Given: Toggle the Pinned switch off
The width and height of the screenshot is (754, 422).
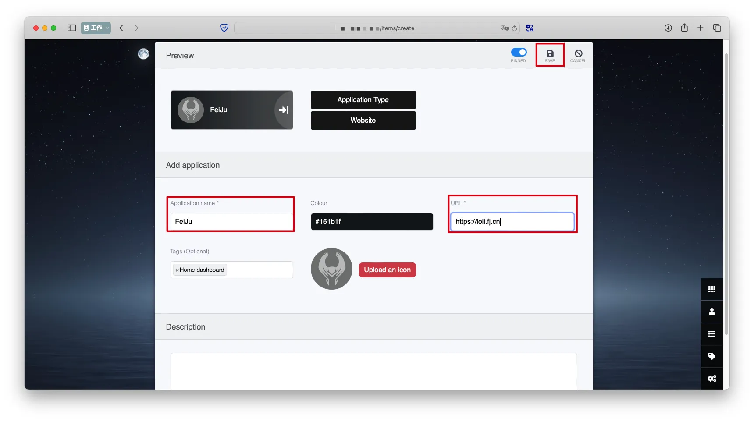Looking at the screenshot, I should [519, 53].
